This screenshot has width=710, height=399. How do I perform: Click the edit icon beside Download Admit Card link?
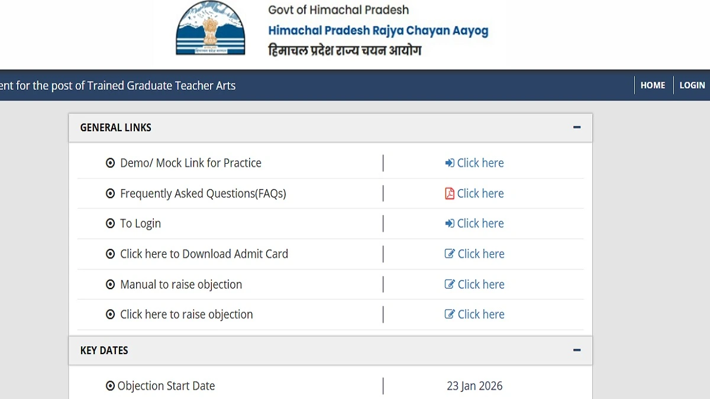449,253
